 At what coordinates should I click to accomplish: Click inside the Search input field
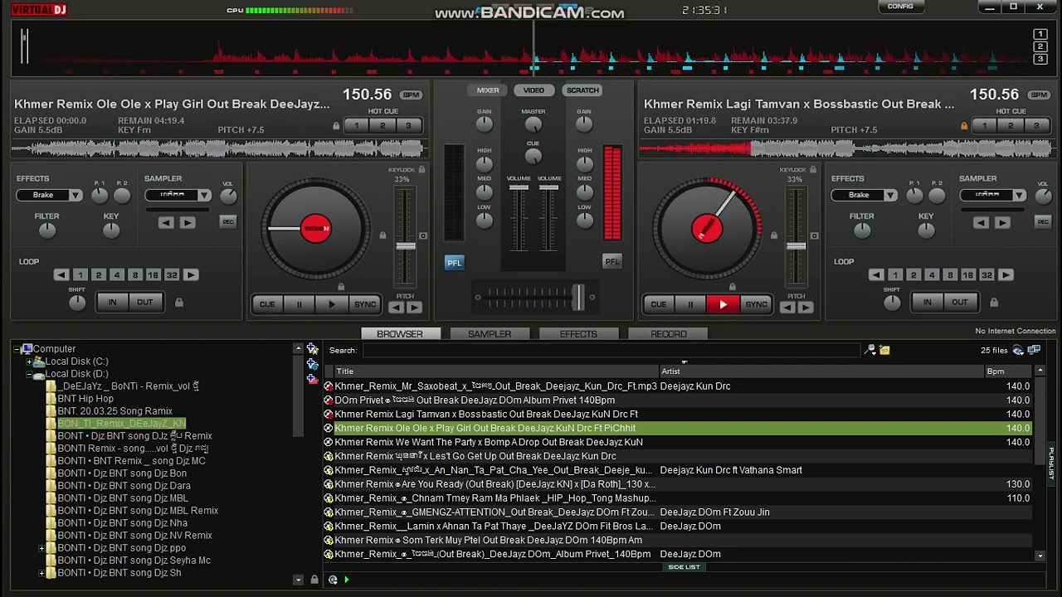[611, 350]
